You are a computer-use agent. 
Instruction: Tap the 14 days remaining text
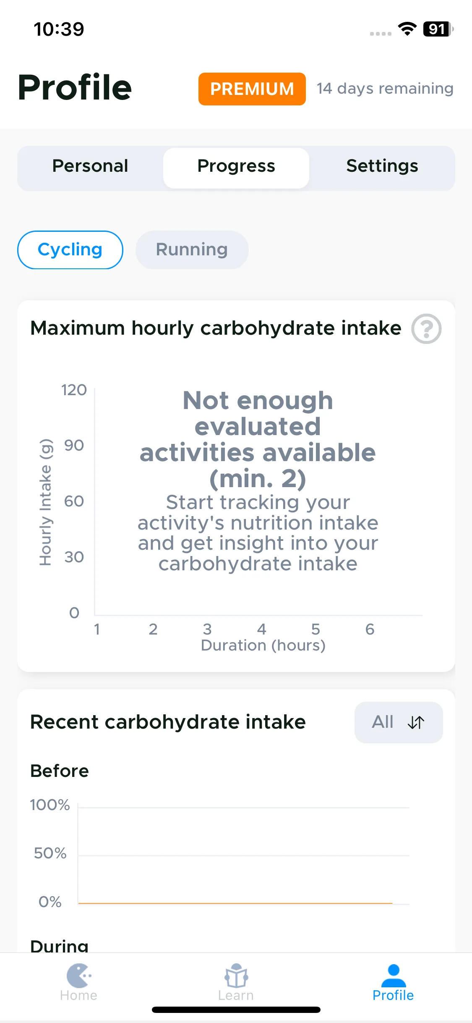[385, 89]
